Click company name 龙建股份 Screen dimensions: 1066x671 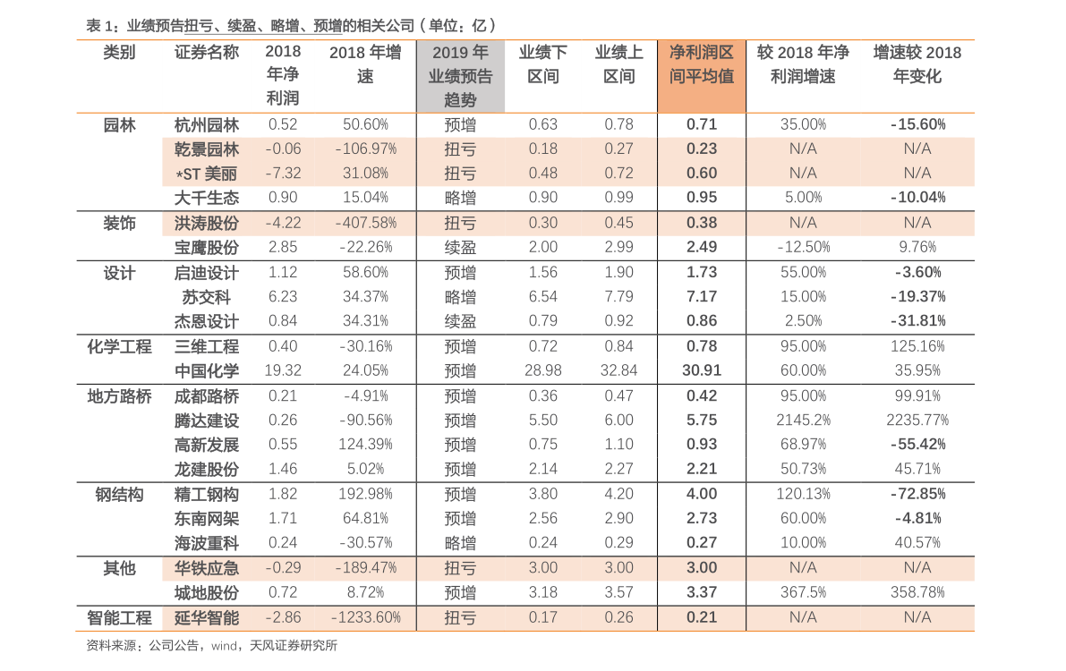(207, 470)
